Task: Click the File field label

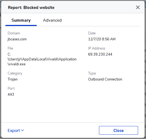Action: 10,48
